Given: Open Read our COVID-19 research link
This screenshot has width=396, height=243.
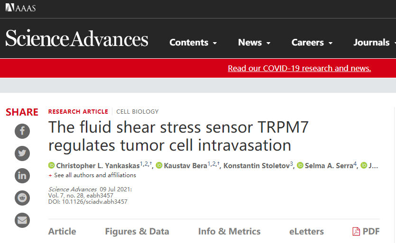Looking at the screenshot, I should pyautogui.click(x=299, y=68).
